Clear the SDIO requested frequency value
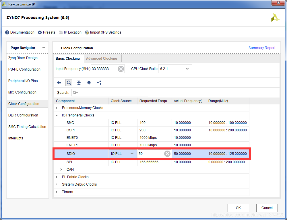This screenshot has height=220, width=287. click(167, 154)
